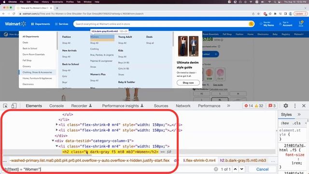Switch to the Sources tab
The height and width of the screenshot is (174, 309).
pyautogui.click(x=161, y=106)
